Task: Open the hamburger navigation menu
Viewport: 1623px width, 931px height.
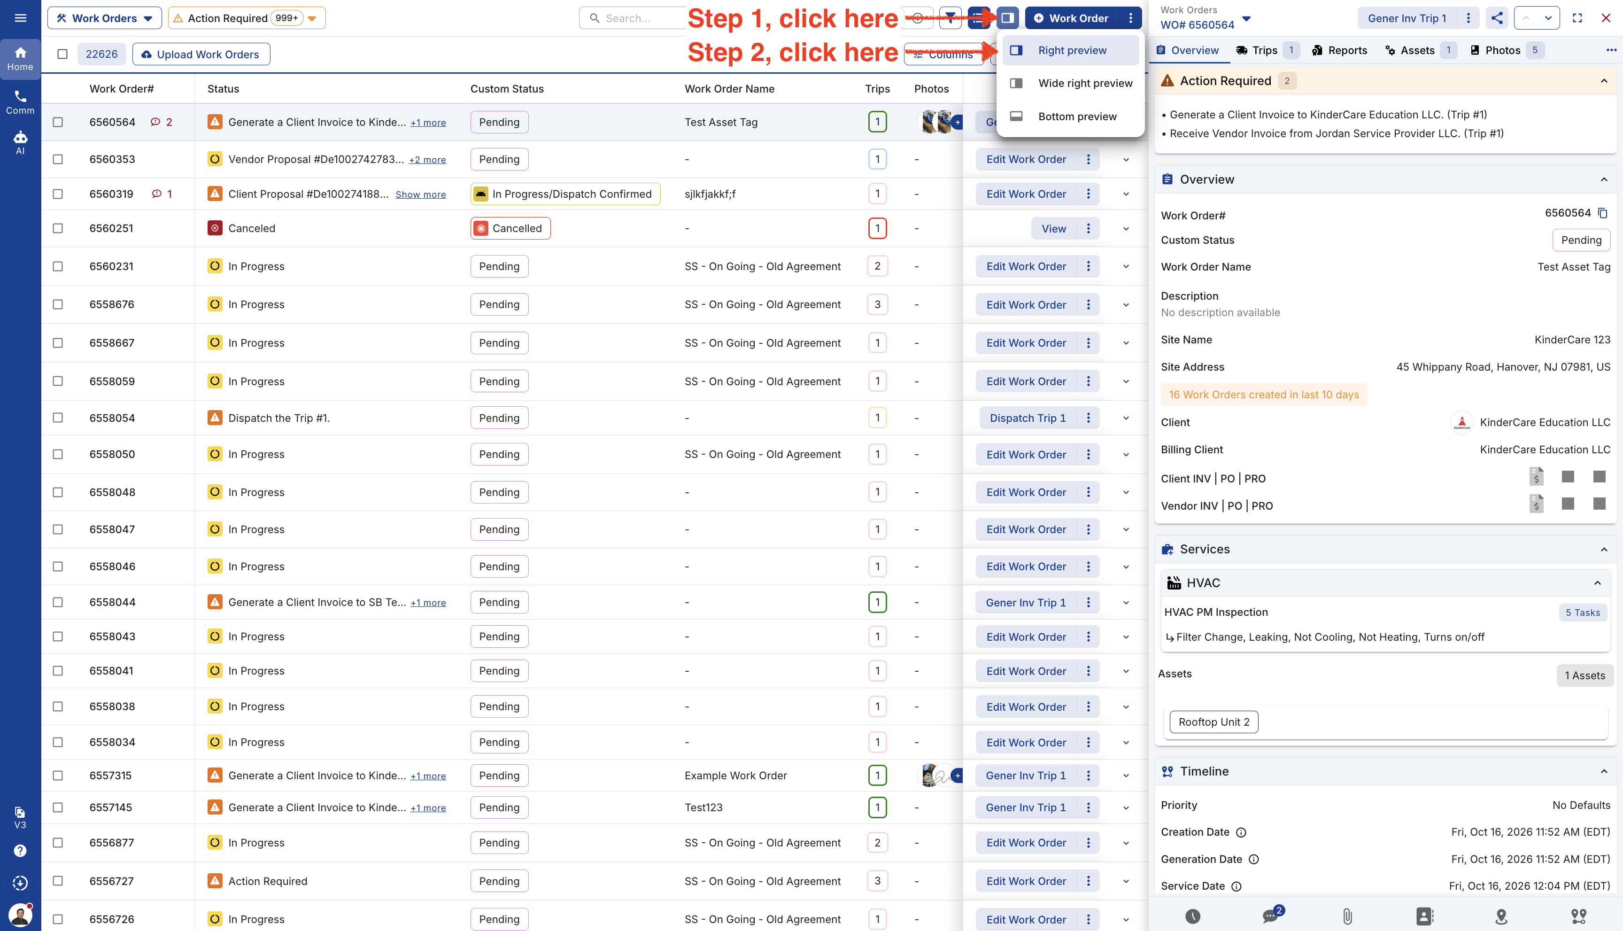Action: [21, 18]
